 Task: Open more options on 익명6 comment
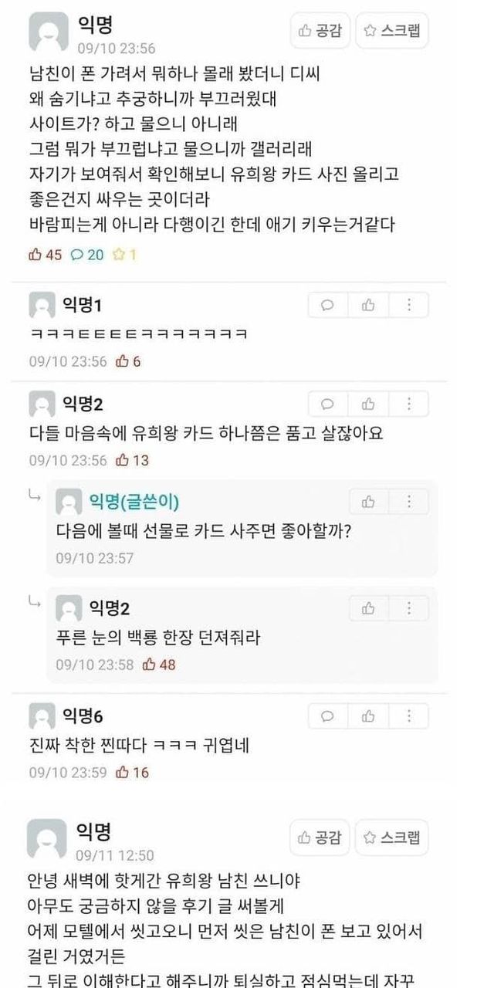point(408,715)
